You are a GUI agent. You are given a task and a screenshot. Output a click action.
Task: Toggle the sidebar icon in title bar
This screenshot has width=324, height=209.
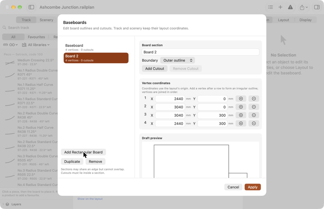[31, 7]
